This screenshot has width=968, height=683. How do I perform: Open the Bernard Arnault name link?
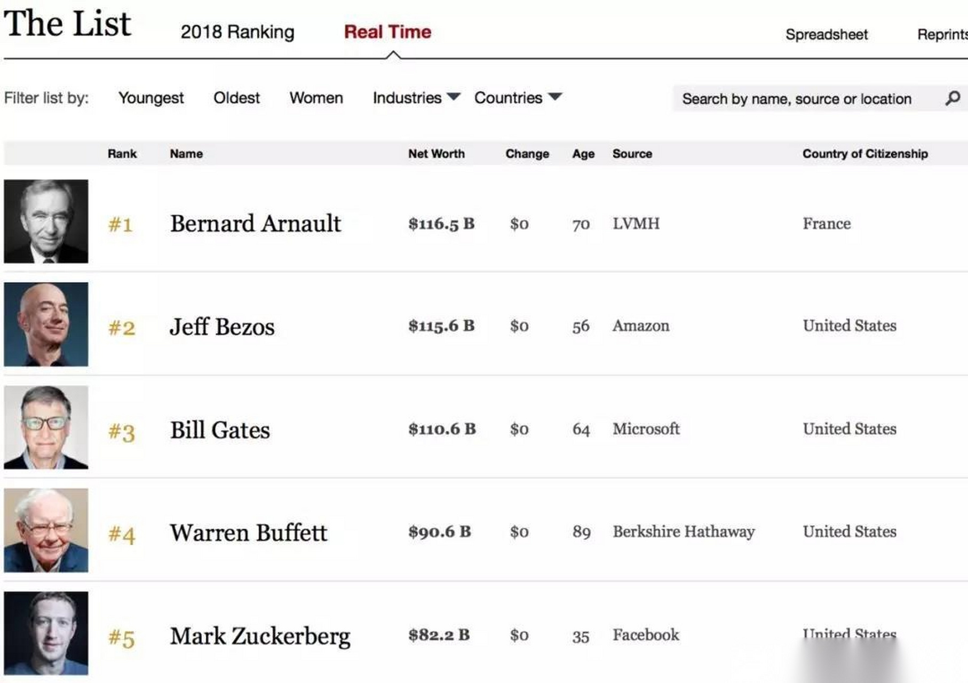point(255,224)
